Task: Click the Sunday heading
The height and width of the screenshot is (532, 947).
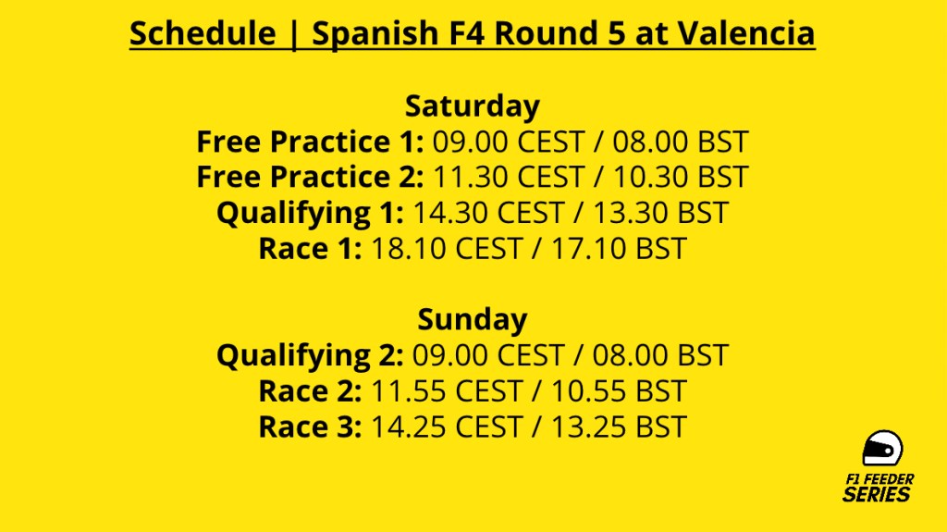Action: tap(473, 319)
